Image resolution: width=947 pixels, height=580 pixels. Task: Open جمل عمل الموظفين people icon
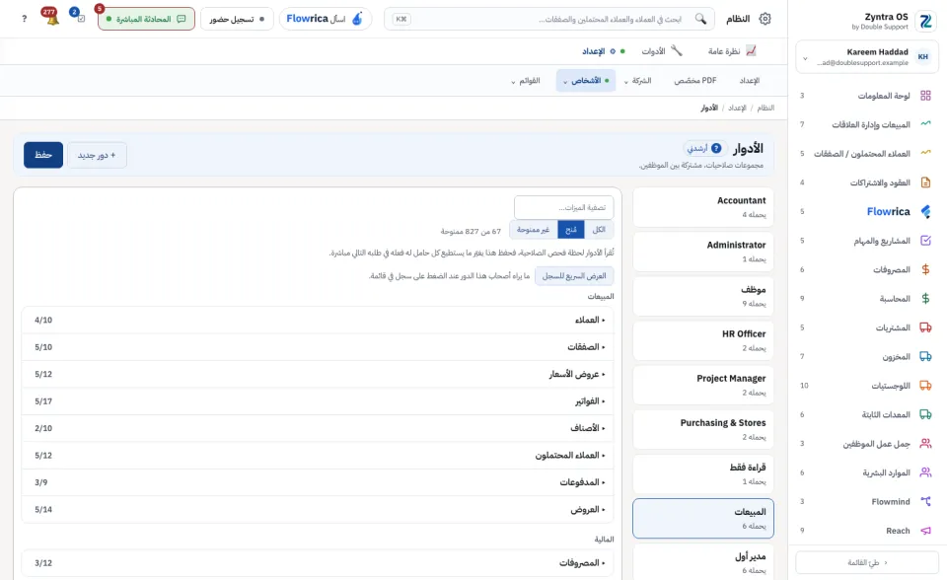925,444
